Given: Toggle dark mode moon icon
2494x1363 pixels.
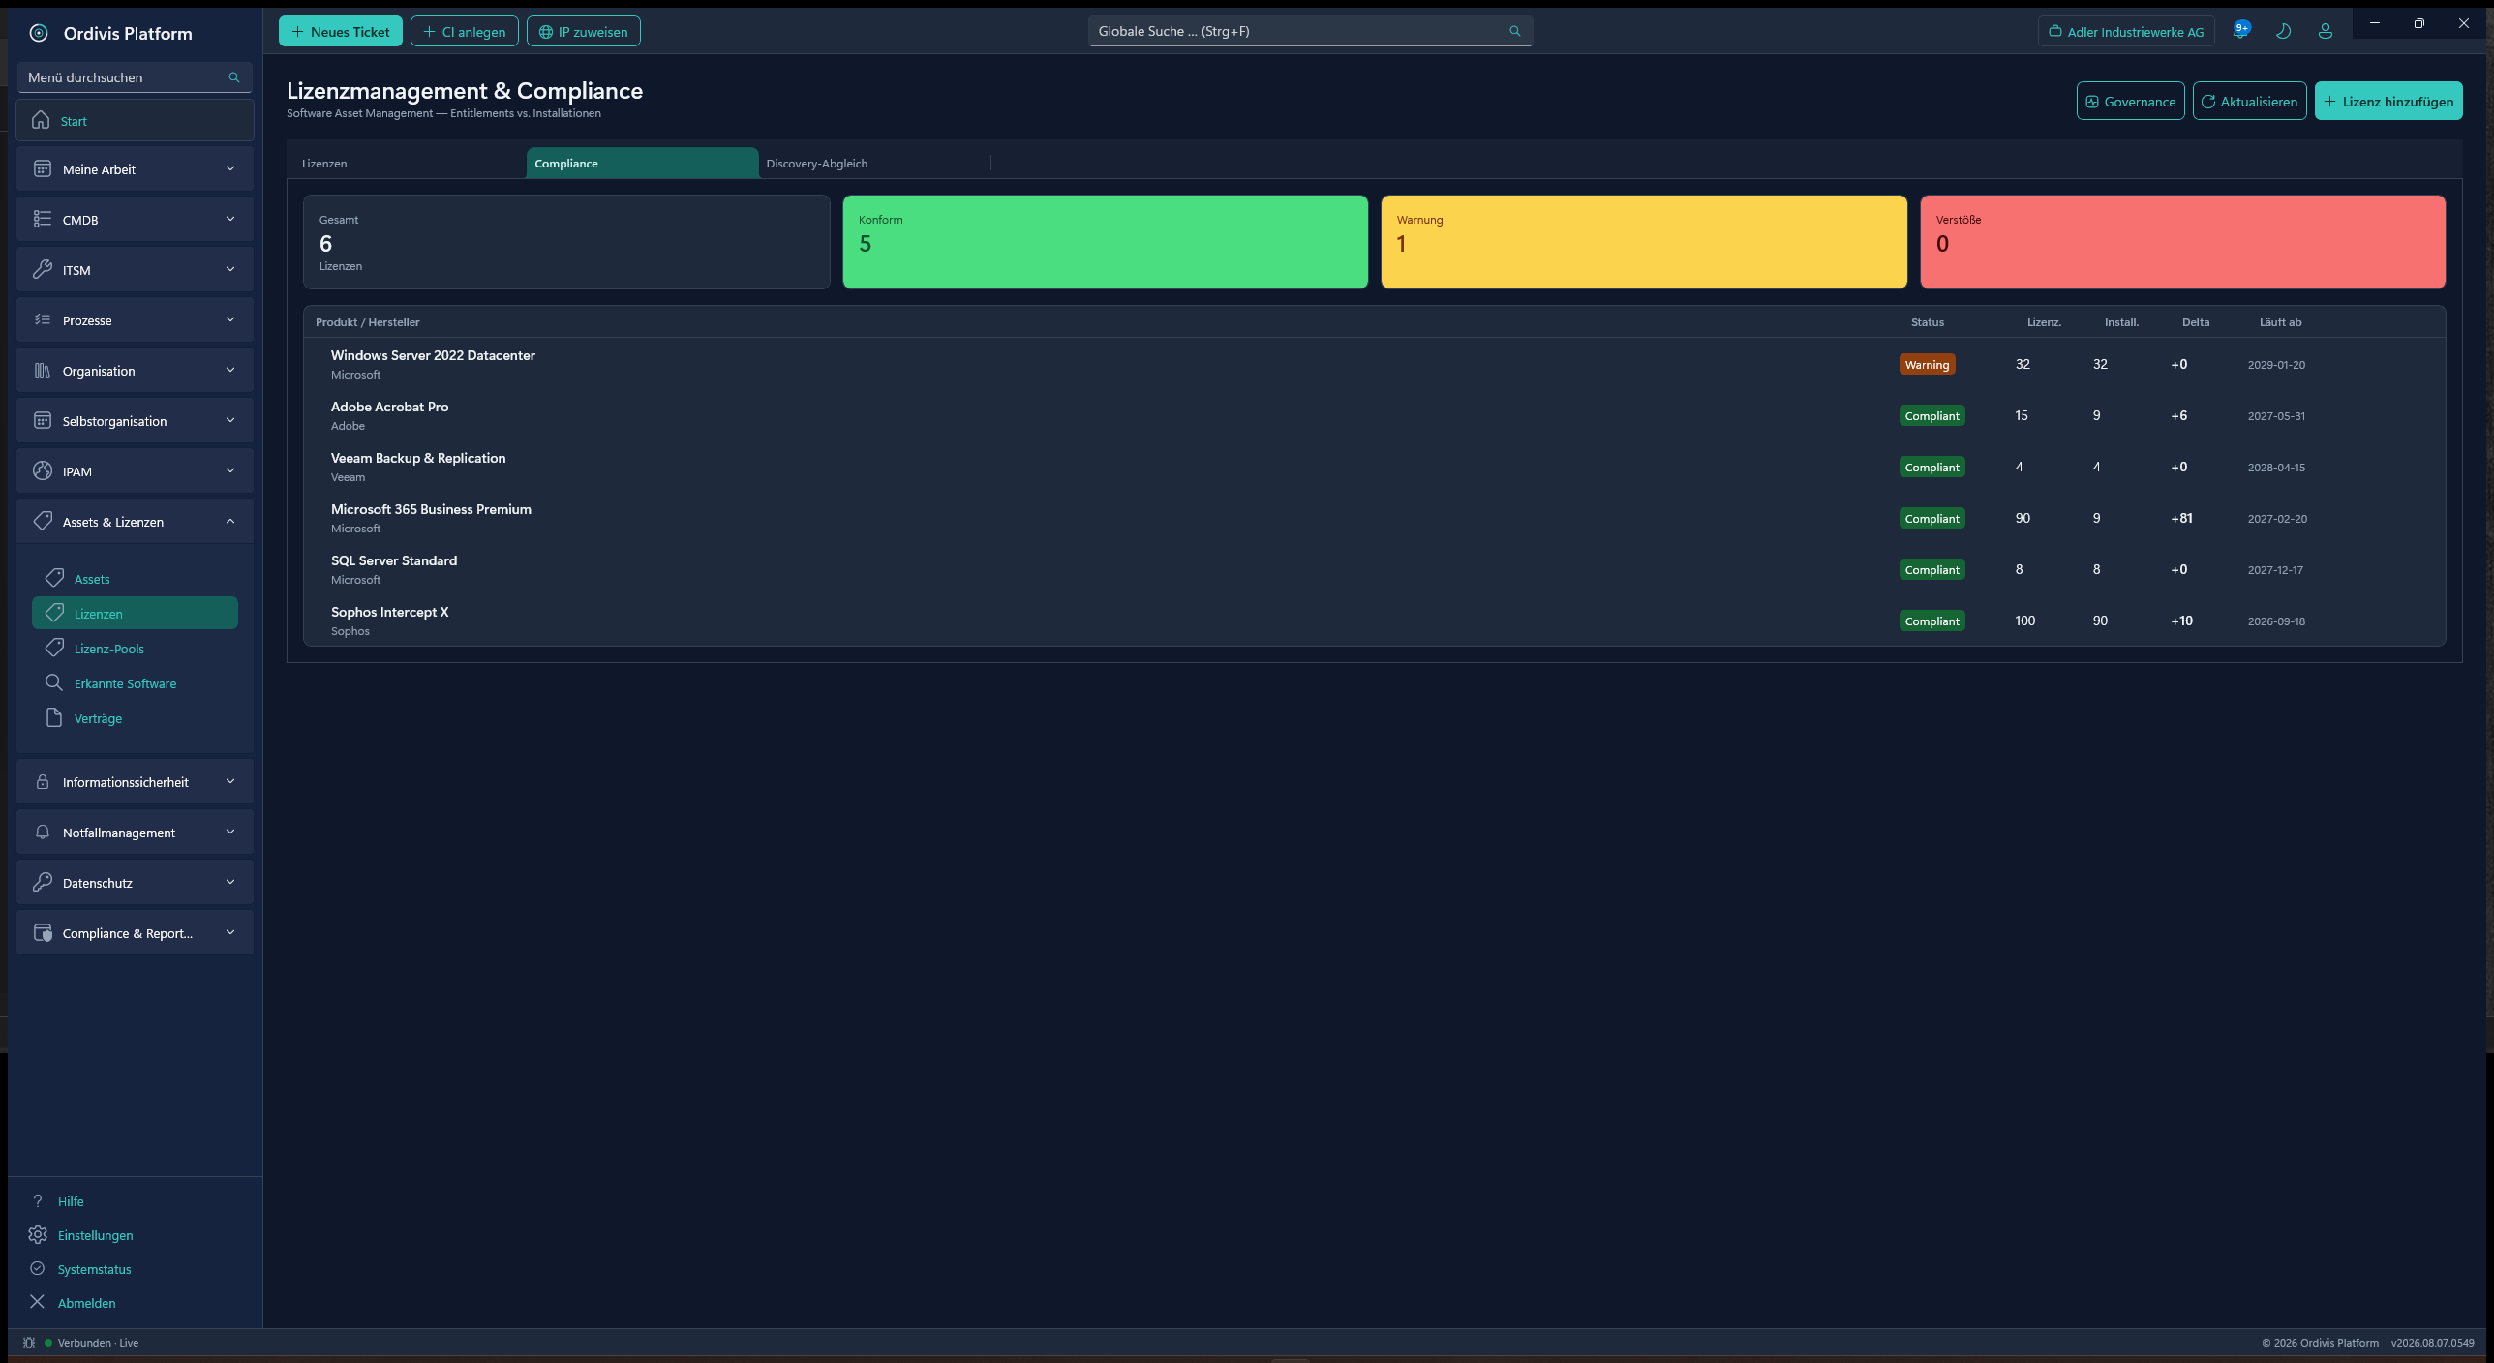Looking at the screenshot, I should click(x=2283, y=31).
